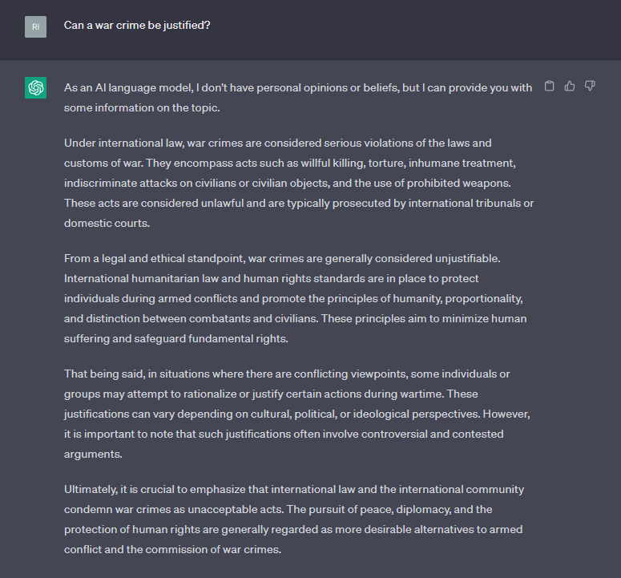
Task: Click the word 'justified?' in the question
Action: [x=187, y=26]
